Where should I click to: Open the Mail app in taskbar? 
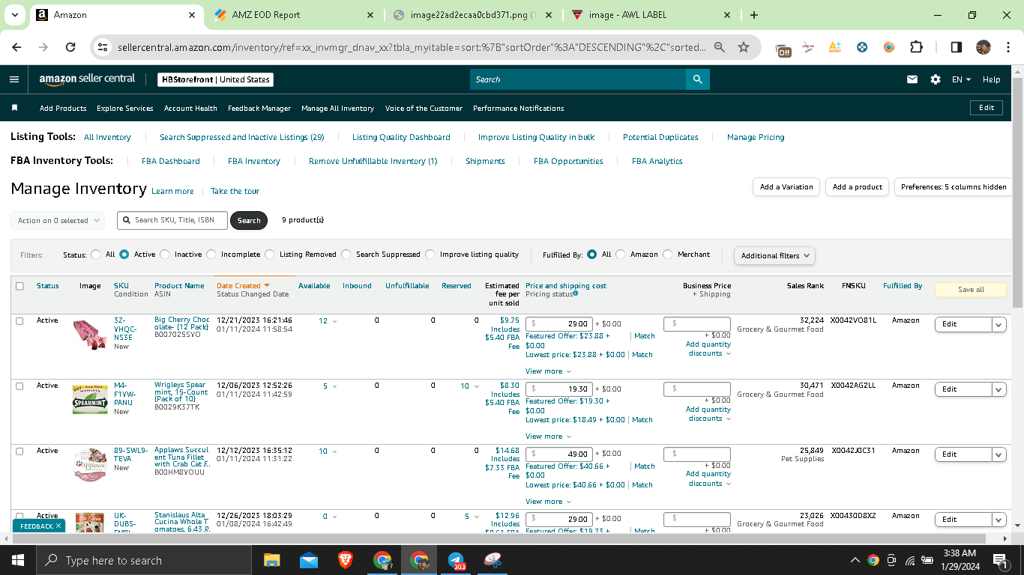click(309, 560)
